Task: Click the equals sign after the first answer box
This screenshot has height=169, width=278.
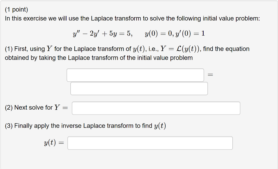Action: (210, 75)
